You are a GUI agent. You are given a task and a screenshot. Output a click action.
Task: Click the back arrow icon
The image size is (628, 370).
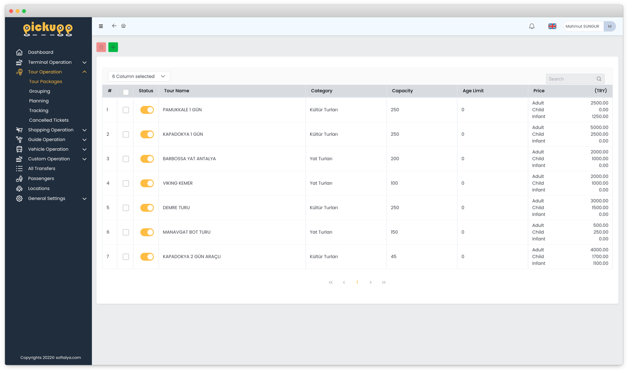pyautogui.click(x=114, y=26)
